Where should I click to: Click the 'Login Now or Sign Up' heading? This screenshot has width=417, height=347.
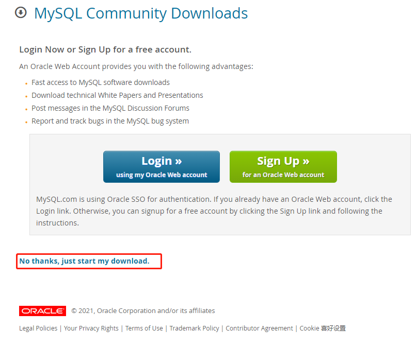pyautogui.click(x=105, y=49)
